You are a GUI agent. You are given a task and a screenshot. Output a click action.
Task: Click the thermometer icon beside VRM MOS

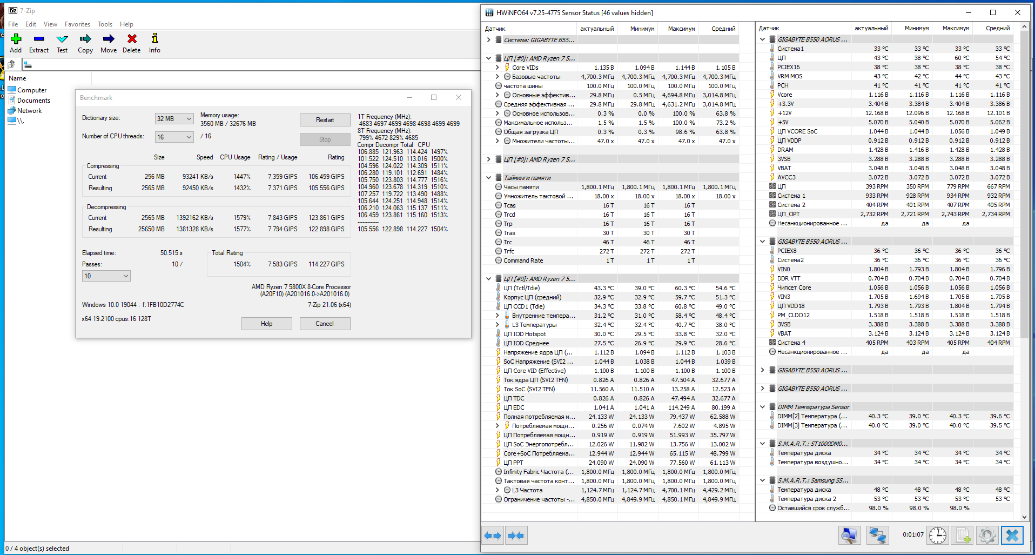click(772, 76)
